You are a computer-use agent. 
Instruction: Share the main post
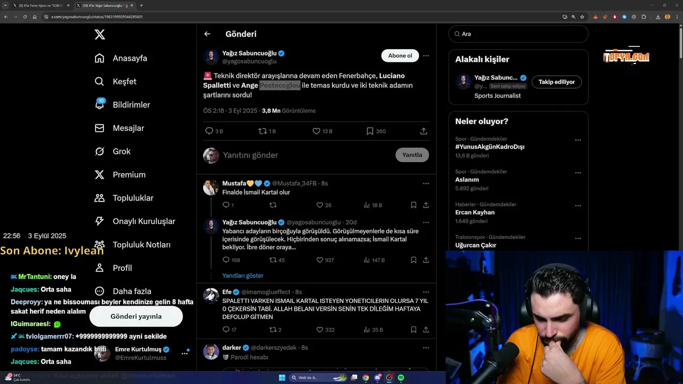pos(424,131)
